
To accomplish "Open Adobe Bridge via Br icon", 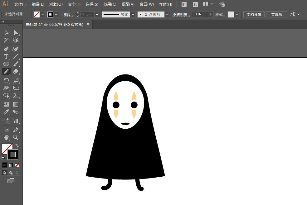I will point(184,4).
